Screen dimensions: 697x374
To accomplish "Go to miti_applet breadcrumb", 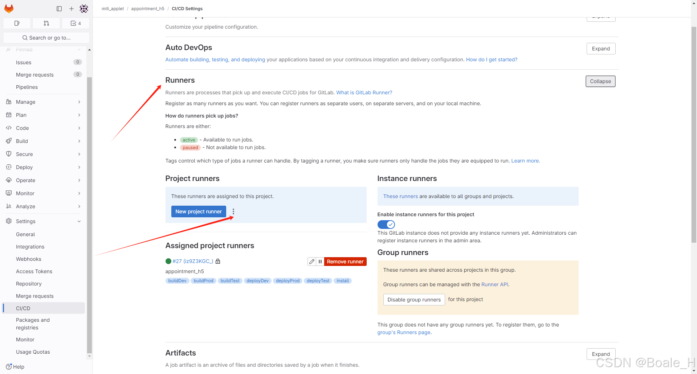I will 113,9.
